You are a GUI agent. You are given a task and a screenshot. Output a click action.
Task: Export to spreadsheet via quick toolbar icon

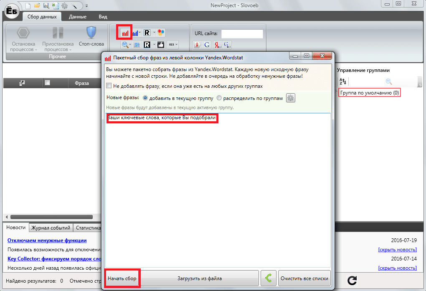coord(55,5)
